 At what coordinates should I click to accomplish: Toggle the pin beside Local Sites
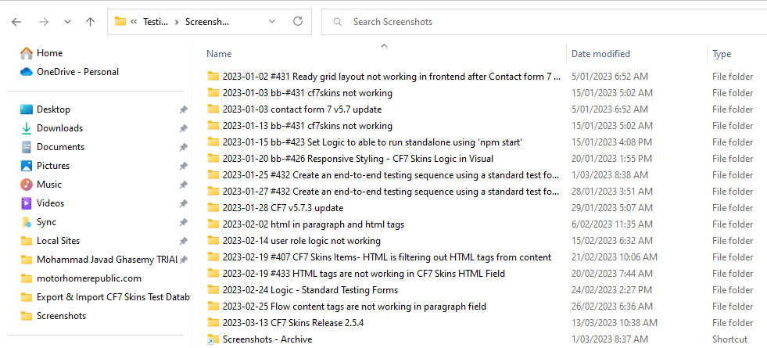[183, 241]
